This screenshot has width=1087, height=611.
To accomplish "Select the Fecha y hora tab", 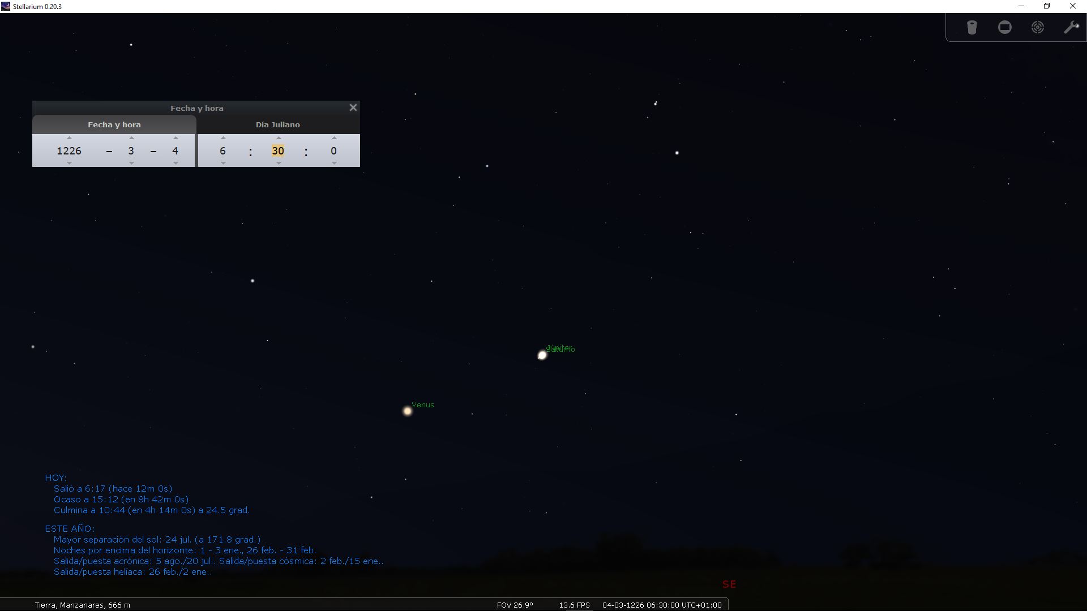I will coord(114,124).
